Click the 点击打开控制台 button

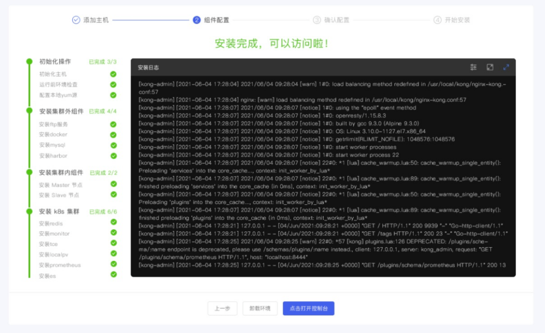pos(309,308)
